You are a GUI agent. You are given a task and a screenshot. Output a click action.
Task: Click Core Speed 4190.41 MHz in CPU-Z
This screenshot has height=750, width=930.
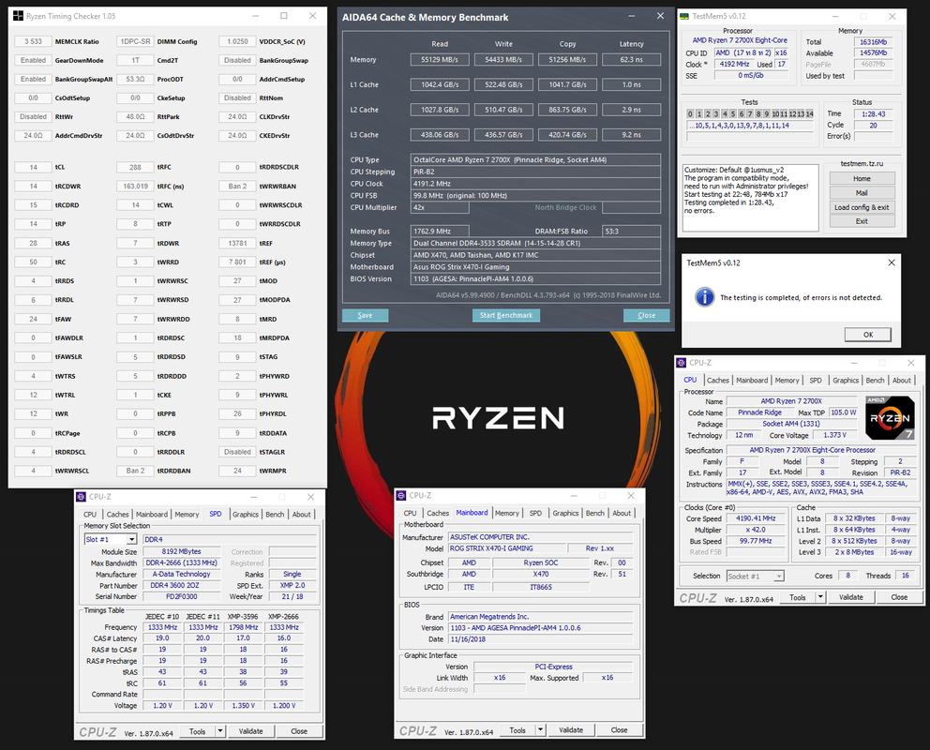(756, 518)
